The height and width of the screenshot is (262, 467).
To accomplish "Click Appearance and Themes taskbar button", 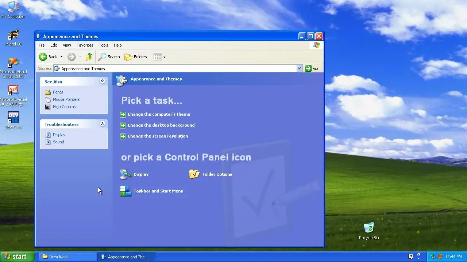I will (126, 257).
